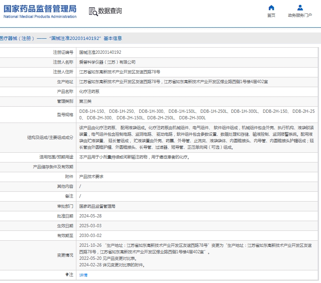
Task: Open the 详情 link
Action: point(83,275)
